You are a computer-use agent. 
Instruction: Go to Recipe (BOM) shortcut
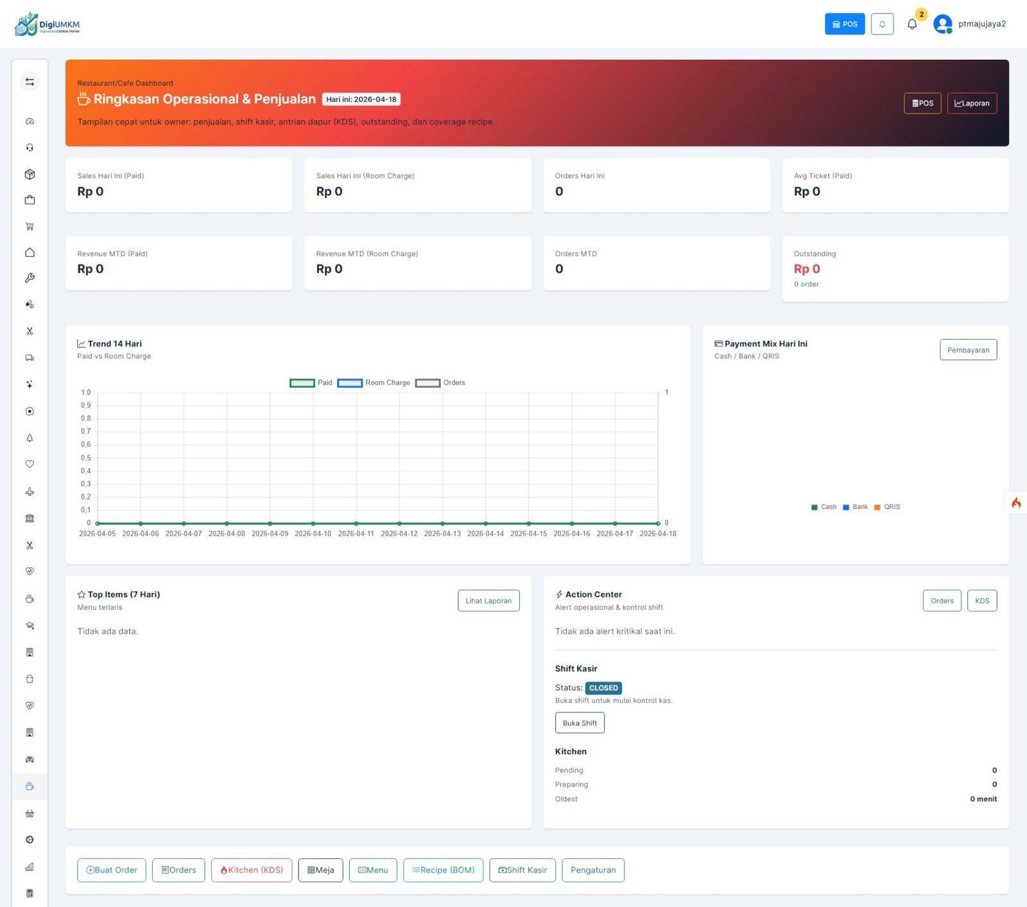pos(443,870)
